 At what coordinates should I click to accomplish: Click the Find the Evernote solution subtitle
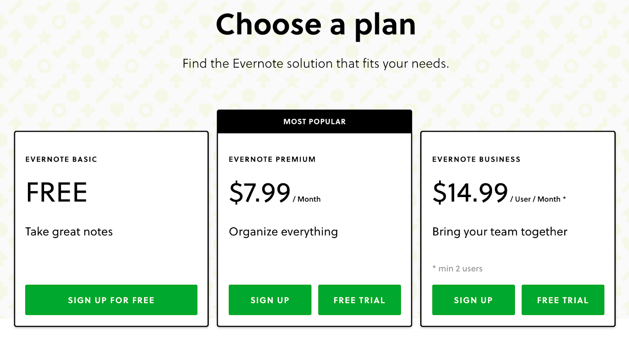pyautogui.click(x=316, y=64)
